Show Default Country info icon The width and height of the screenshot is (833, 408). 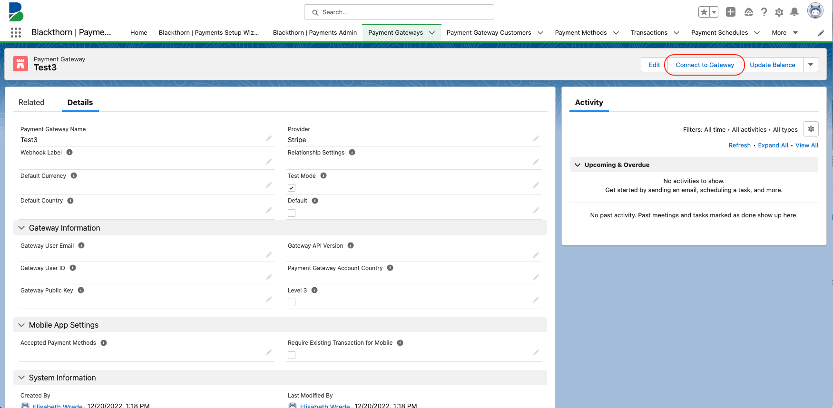(70, 200)
